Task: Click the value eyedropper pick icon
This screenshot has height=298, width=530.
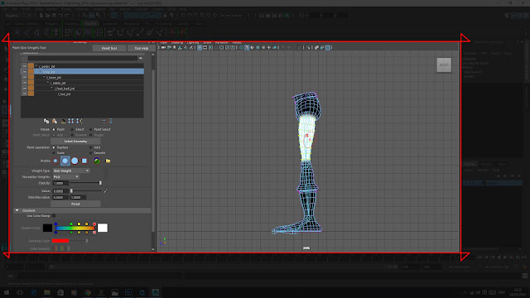Action: tap(106, 191)
